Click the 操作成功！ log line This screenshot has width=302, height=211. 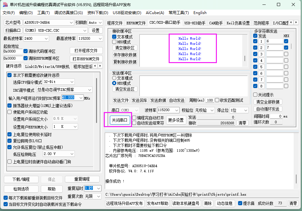pyautogui.click(x=115, y=181)
